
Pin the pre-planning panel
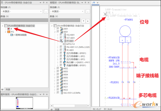pos(85,3)
